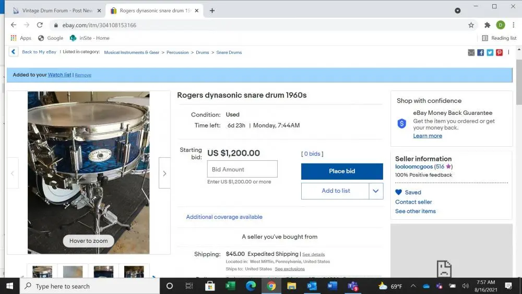Reload the eBay page
Viewport: 522px width, 294px height.
(x=40, y=25)
